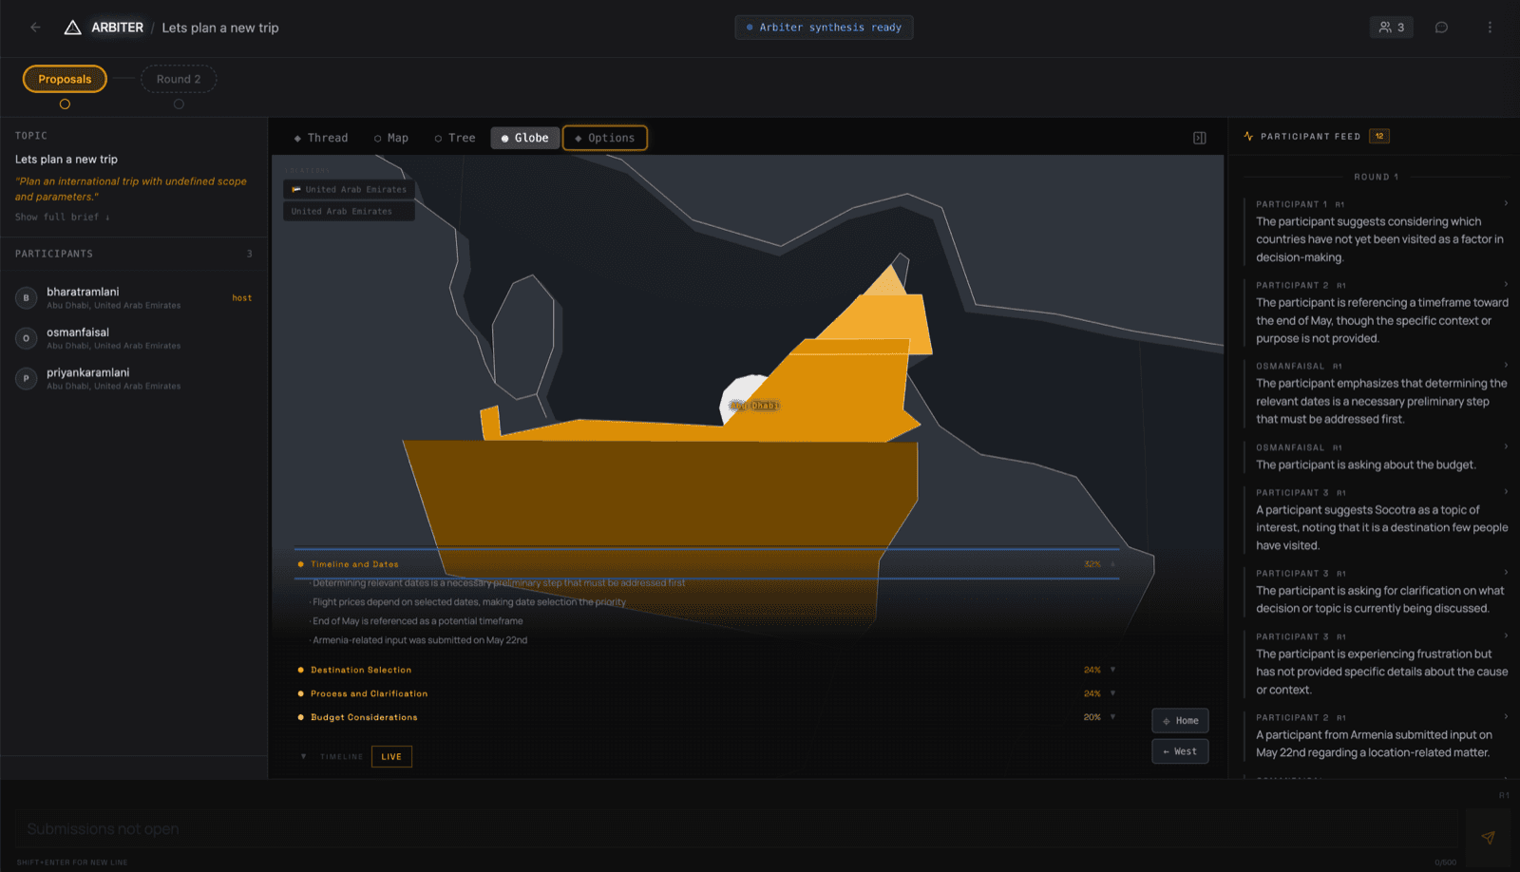This screenshot has width=1520, height=872.
Task: Select participant name bharatramlani
Action: coord(83,292)
